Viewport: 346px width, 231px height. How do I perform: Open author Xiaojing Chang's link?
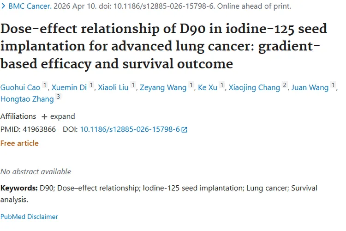254,87
